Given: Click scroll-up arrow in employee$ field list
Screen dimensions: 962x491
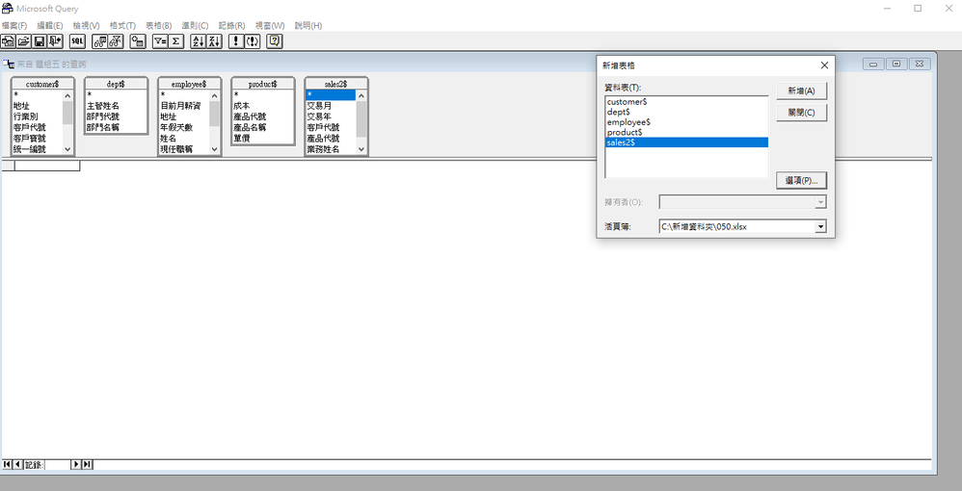Looking at the screenshot, I should (x=214, y=95).
